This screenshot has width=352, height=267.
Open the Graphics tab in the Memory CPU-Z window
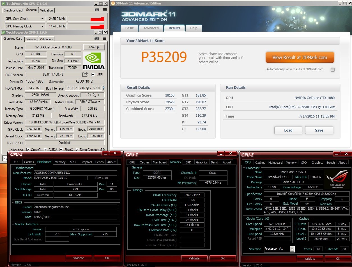[x=202, y=162]
